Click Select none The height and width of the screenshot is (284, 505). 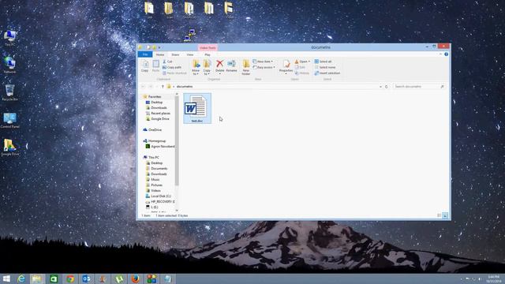(324, 67)
